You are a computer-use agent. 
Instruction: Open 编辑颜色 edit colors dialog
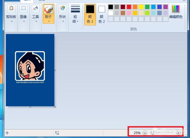[176, 12]
